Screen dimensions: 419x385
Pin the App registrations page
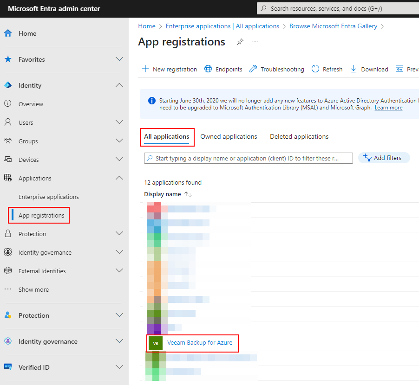click(x=240, y=42)
